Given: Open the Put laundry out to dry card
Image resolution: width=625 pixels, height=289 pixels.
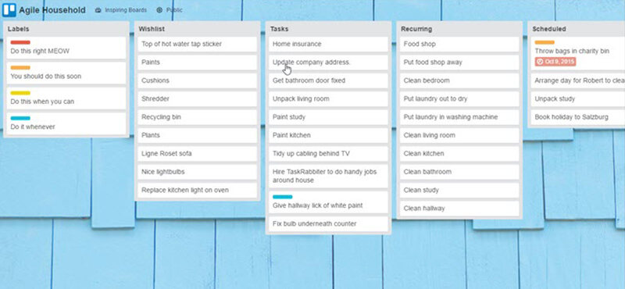Looking at the screenshot, I should click(459, 99).
